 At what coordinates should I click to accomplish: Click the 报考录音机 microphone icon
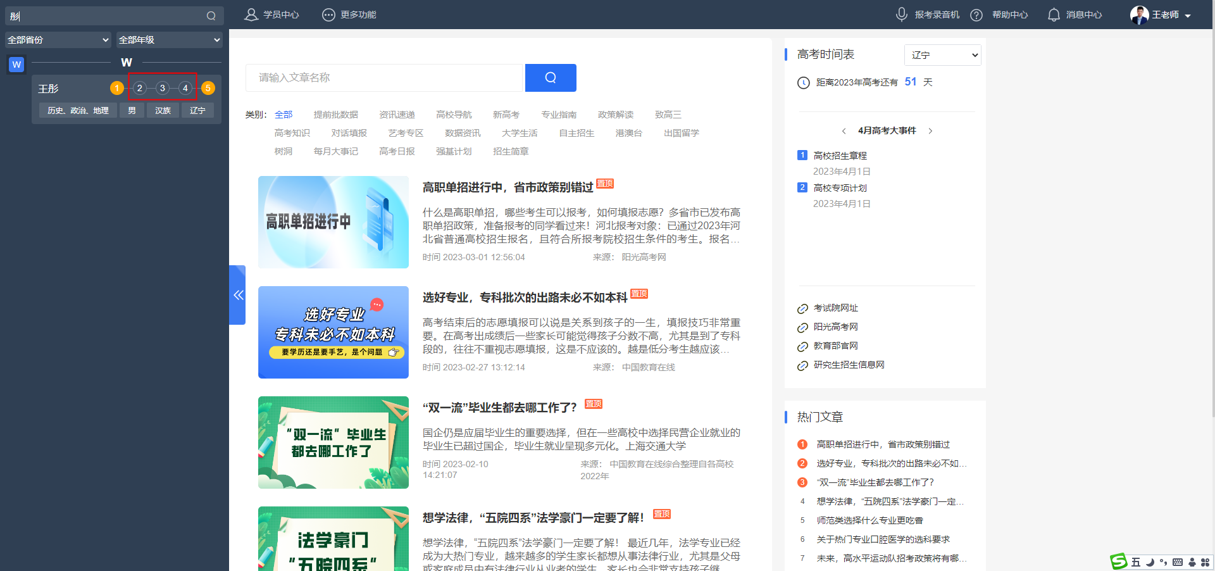coord(902,15)
